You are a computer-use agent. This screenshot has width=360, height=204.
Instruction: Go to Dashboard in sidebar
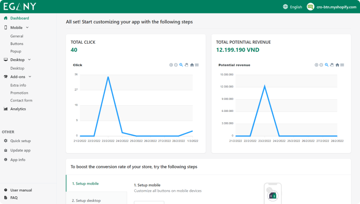click(19, 18)
